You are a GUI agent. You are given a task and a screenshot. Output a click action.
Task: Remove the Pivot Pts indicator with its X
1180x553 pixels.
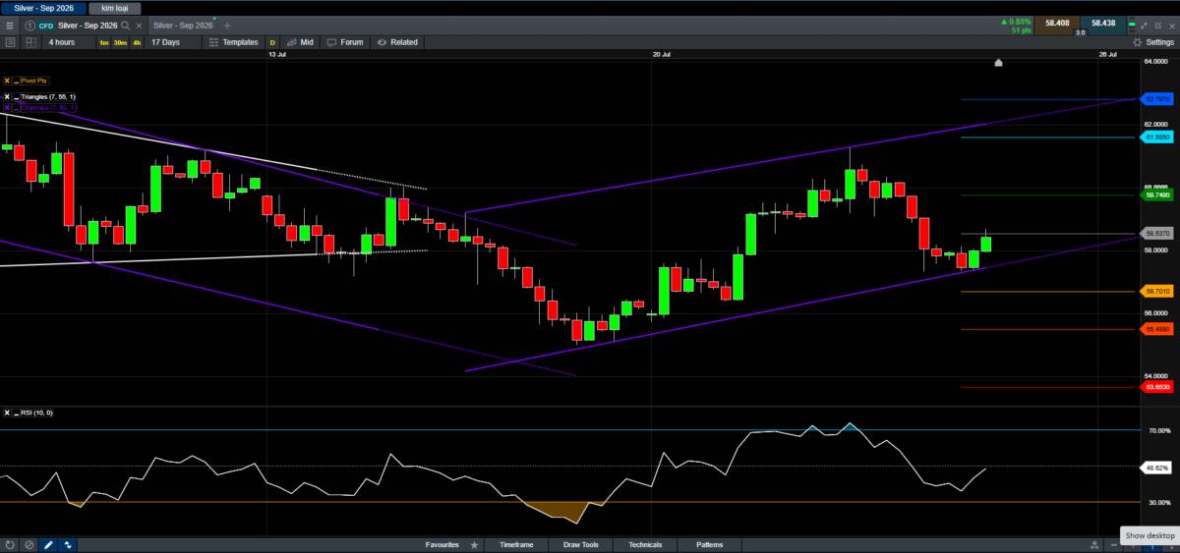pyautogui.click(x=7, y=81)
